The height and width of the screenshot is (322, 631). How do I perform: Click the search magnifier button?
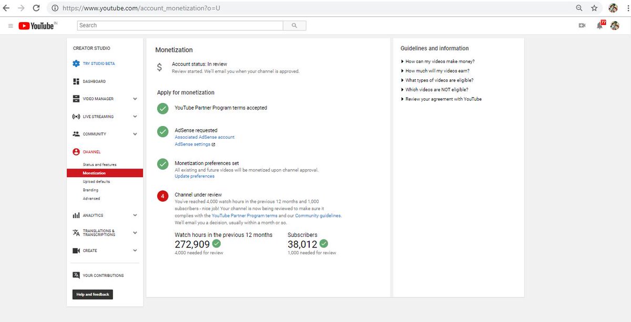294,25
